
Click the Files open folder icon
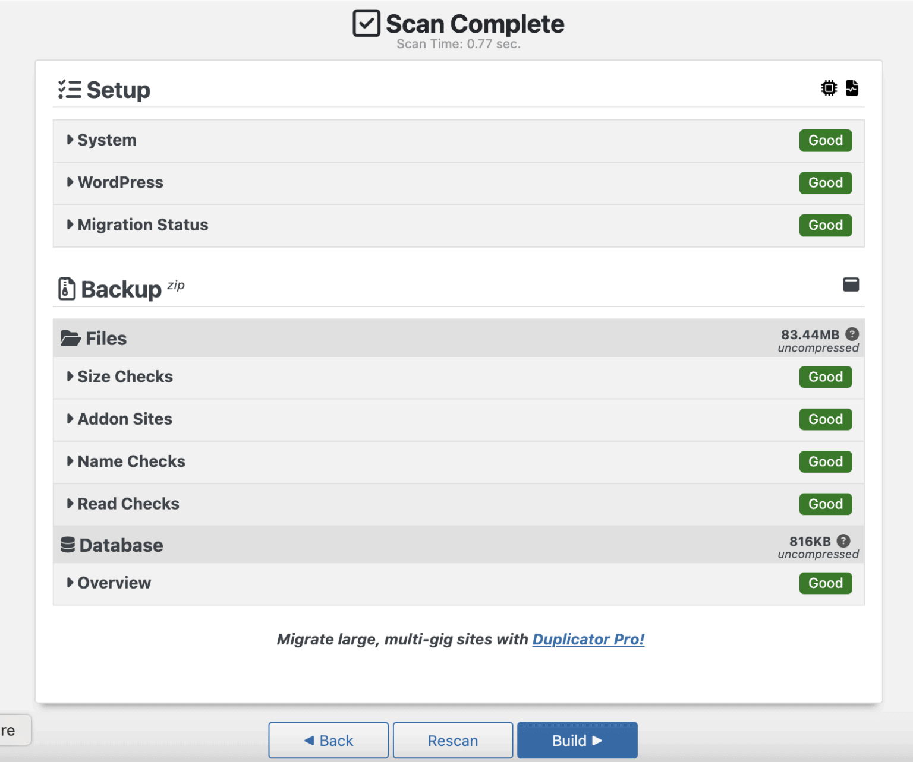71,339
